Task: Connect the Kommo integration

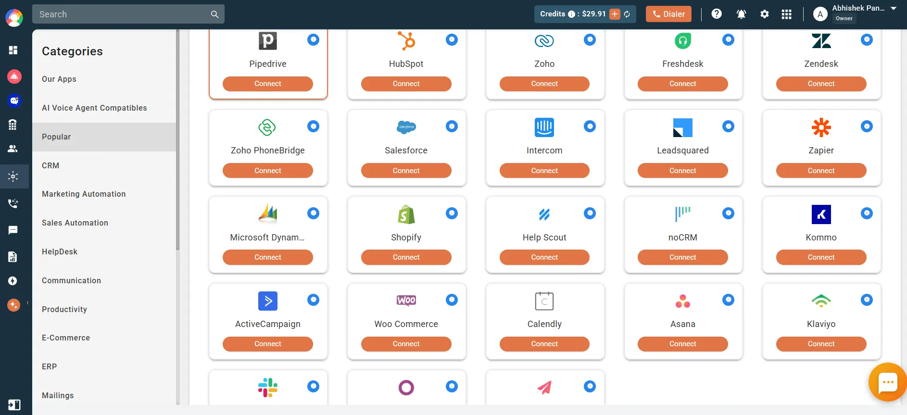Action: click(x=821, y=257)
